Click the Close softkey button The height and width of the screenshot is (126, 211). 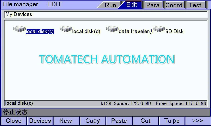[x=14, y=121]
